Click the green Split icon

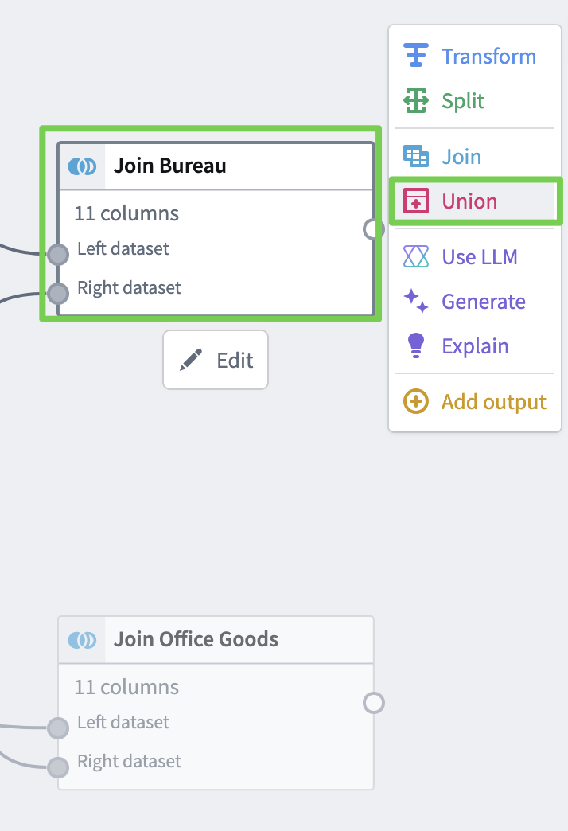pyautogui.click(x=416, y=101)
